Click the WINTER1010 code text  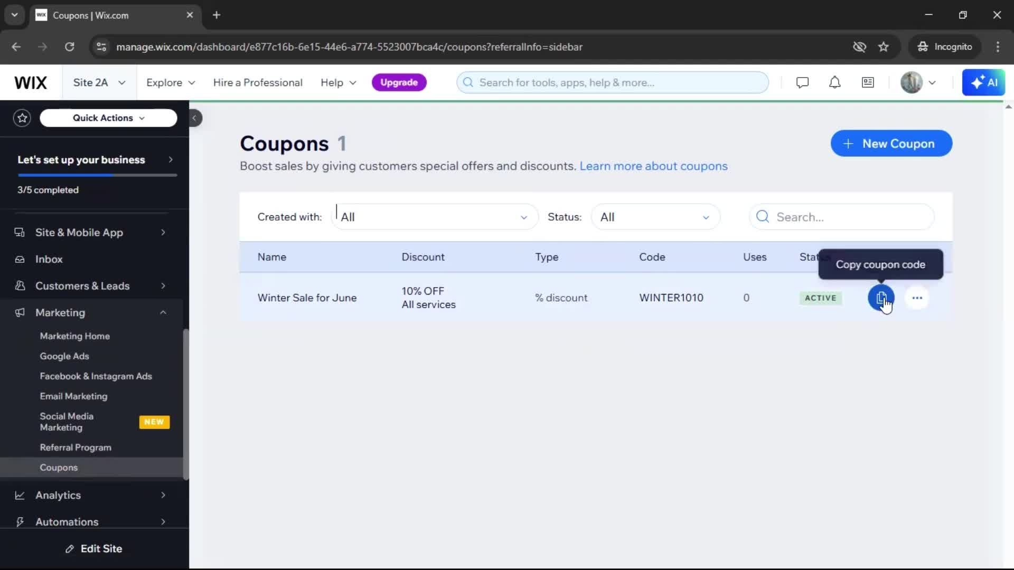click(x=671, y=298)
